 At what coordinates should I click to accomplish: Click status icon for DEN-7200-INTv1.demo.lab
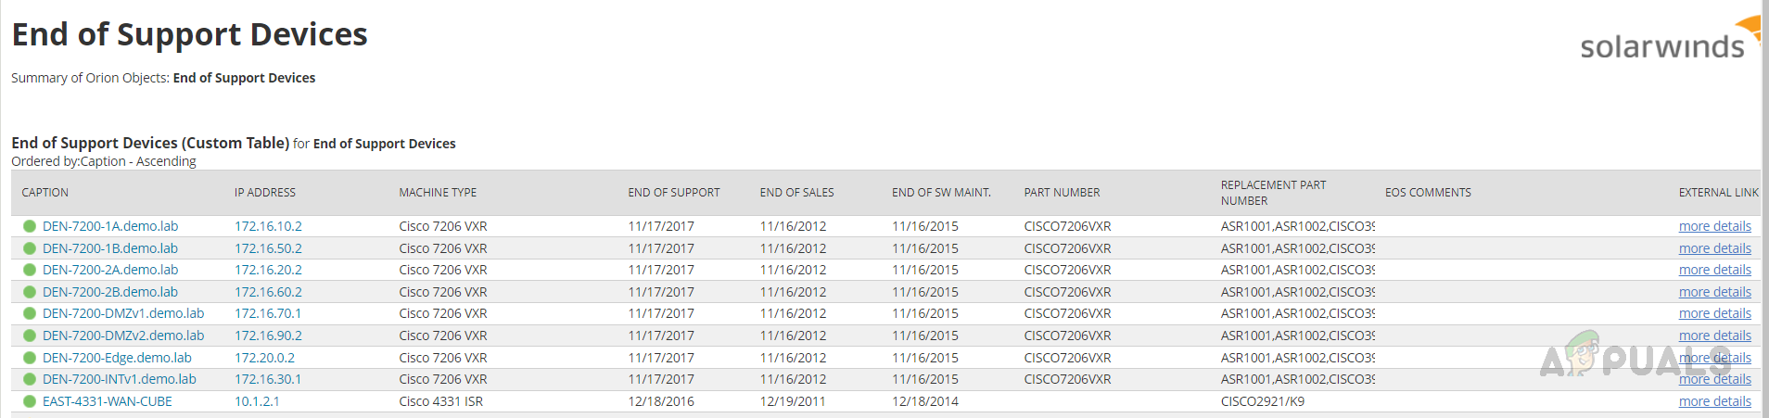click(x=30, y=379)
